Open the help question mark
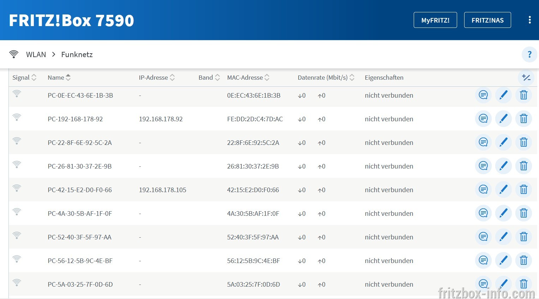This screenshot has height=299, width=539. [529, 54]
